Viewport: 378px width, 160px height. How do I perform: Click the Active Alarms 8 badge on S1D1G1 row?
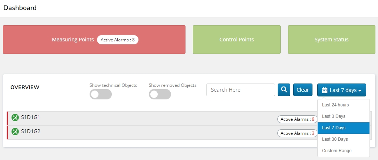click(297, 119)
